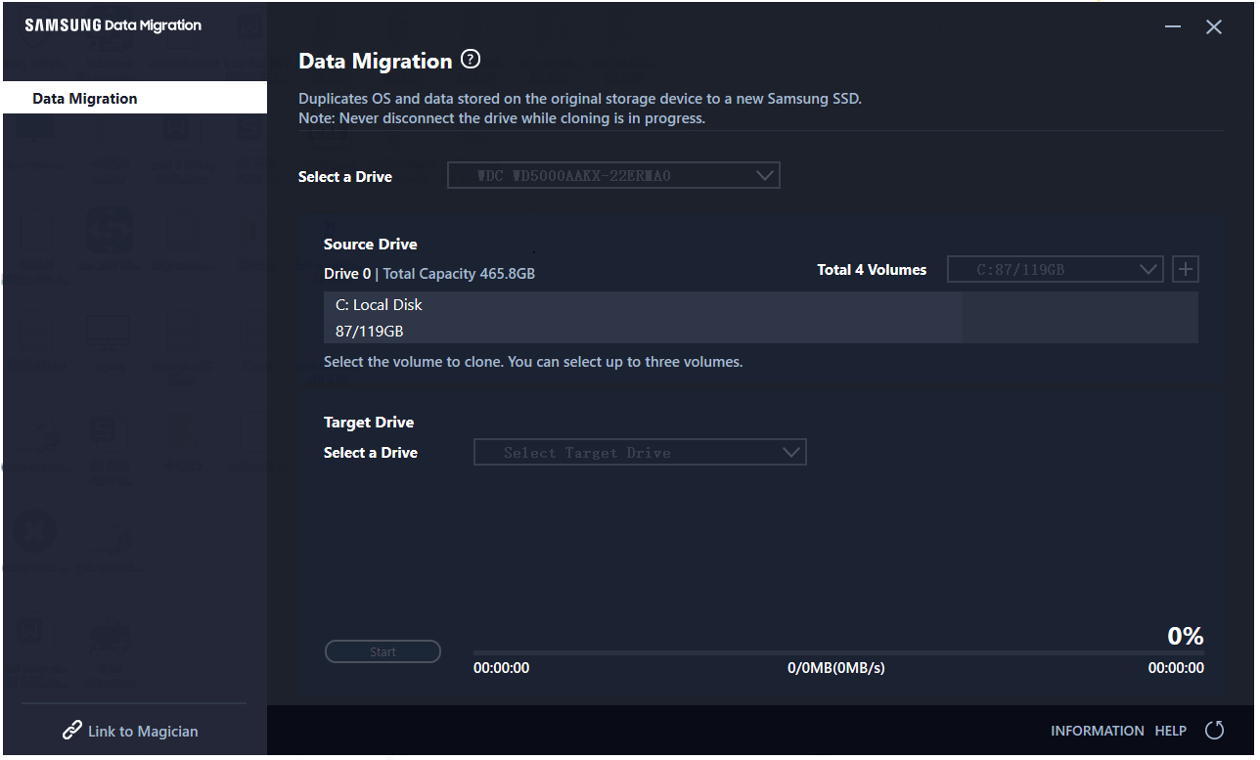Click the Start button

pyautogui.click(x=382, y=651)
